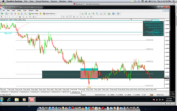Image resolution: width=177 pixels, height=111 pixels.
Task: Switch timeframe to W1
Action: click(x=88, y=17)
